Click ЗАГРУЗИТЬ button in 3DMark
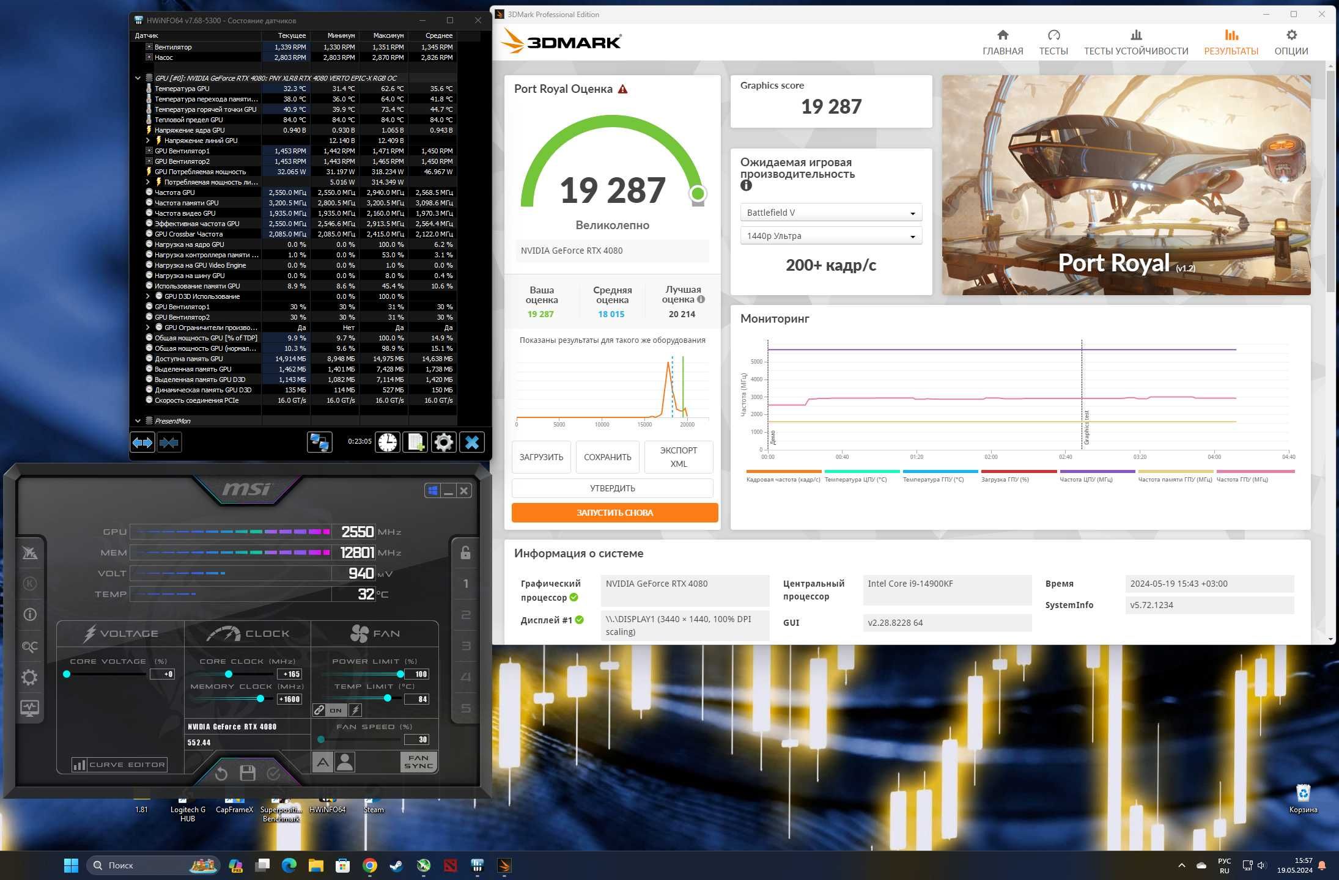This screenshot has width=1339, height=880. click(541, 457)
